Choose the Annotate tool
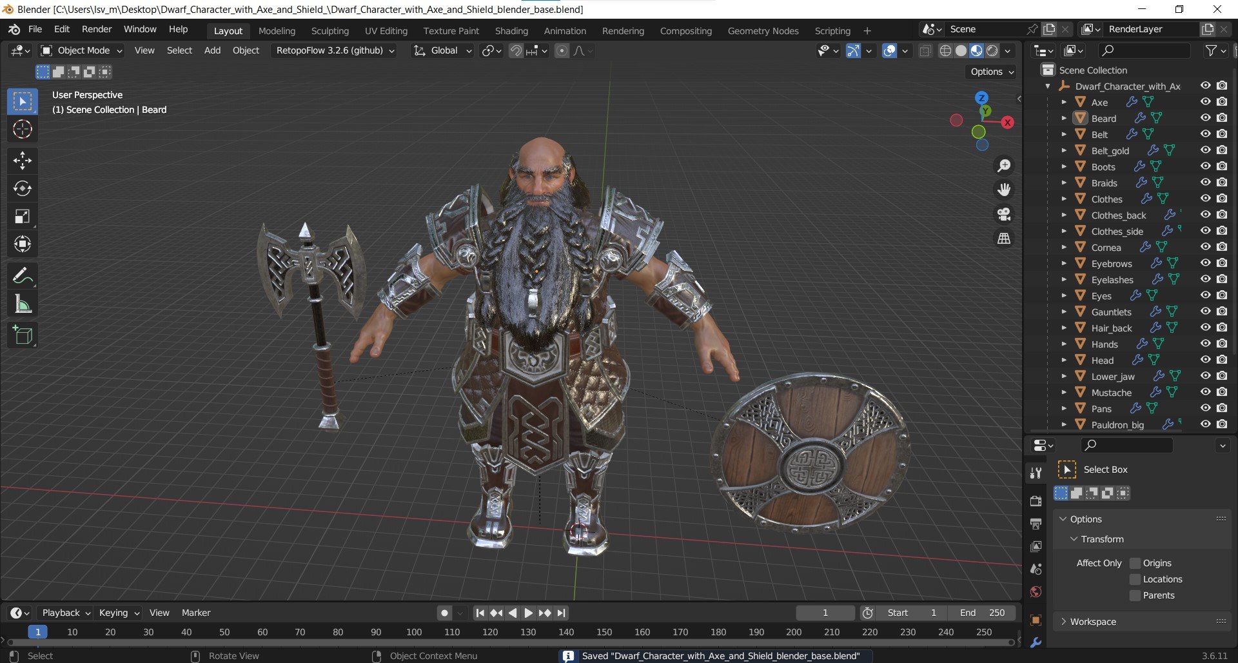Image resolution: width=1238 pixels, height=663 pixels. [23, 276]
